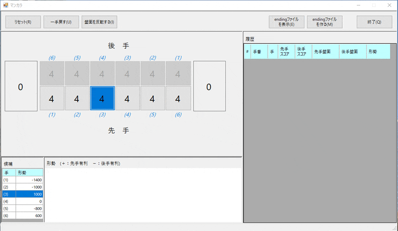Select 先手 pit (1) on the board
This screenshot has width=398, height=231.
pyautogui.click(x=52, y=98)
